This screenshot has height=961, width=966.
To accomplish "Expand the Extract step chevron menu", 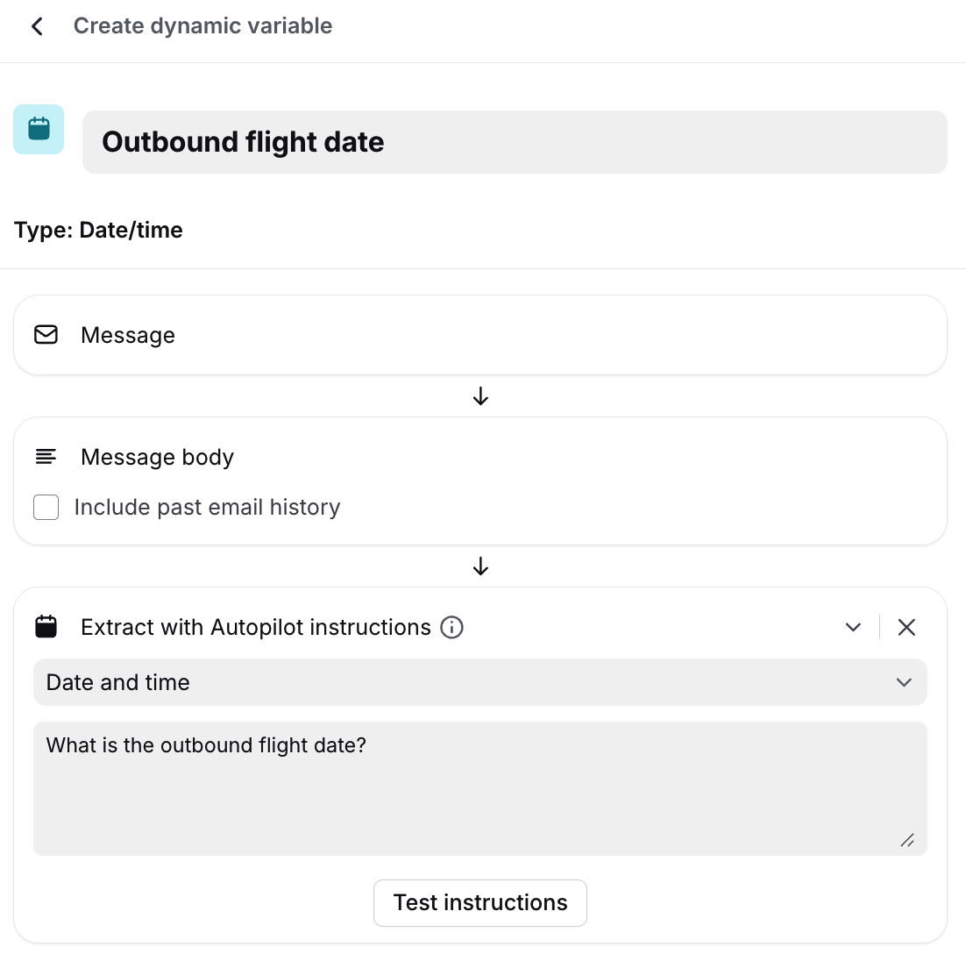I will coord(853,627).
